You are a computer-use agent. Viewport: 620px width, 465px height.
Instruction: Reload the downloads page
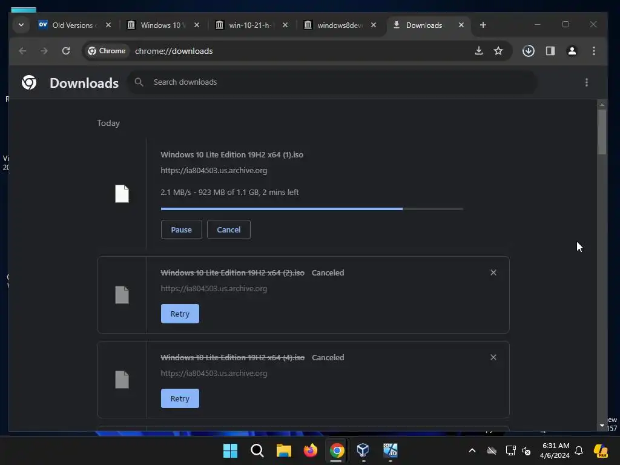click(66, 51)
